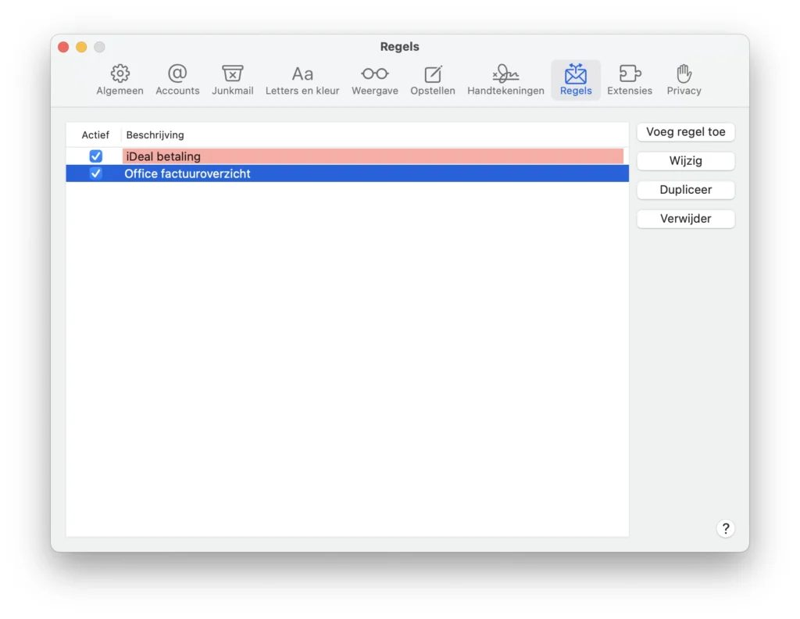Click the Dupliceer button
800x619 pixels.
coord(686,190)
